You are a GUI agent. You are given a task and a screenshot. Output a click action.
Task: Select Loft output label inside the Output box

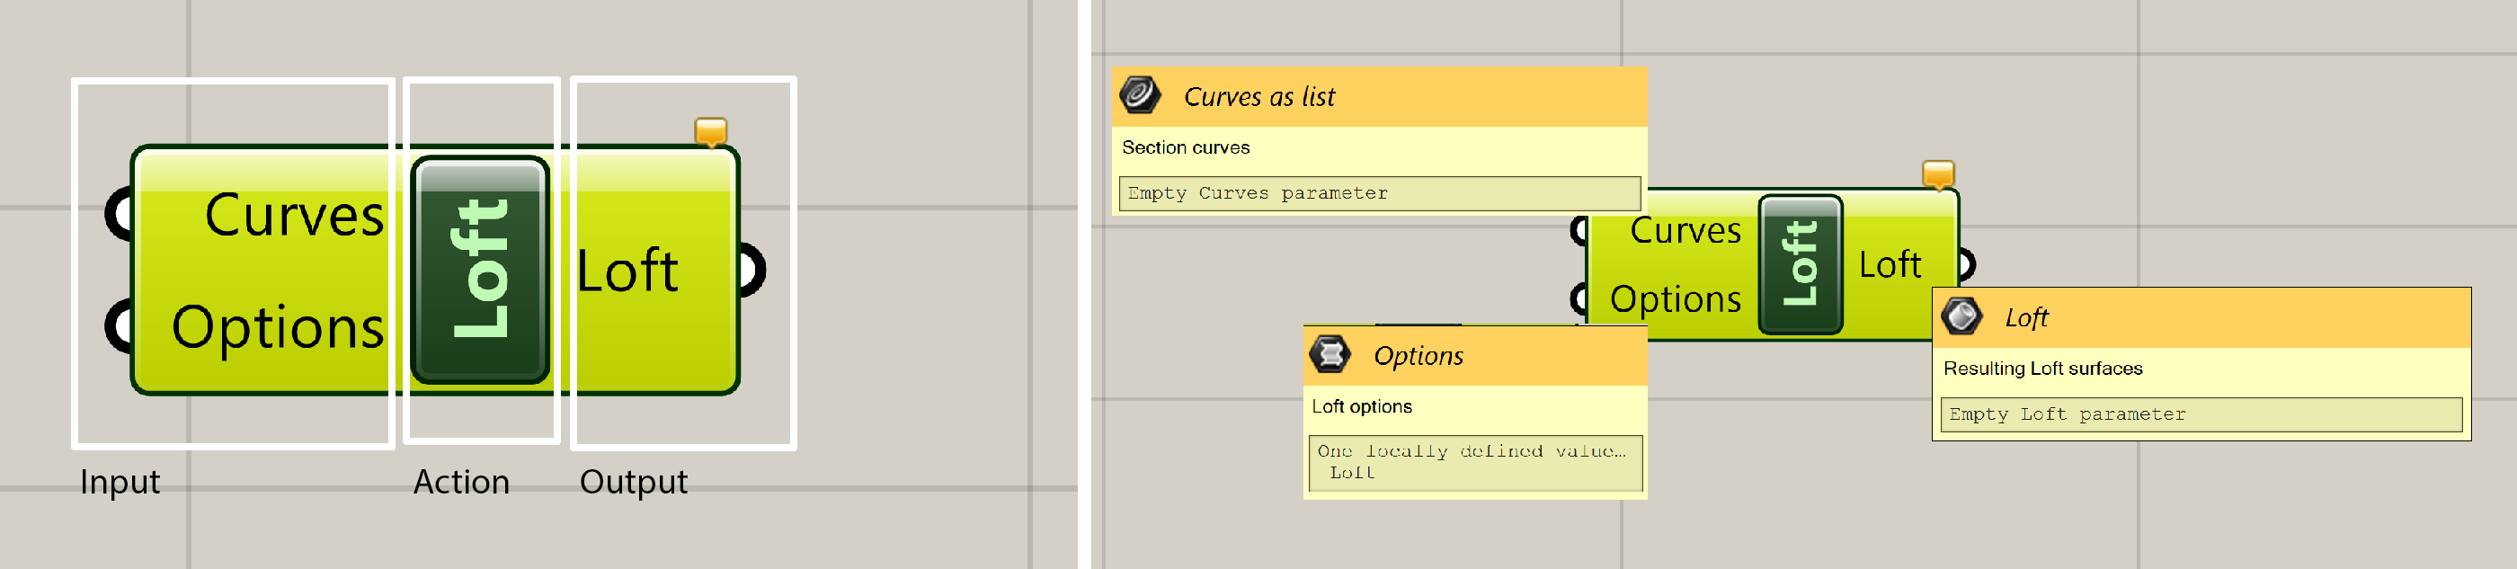[x=627, y=271]
